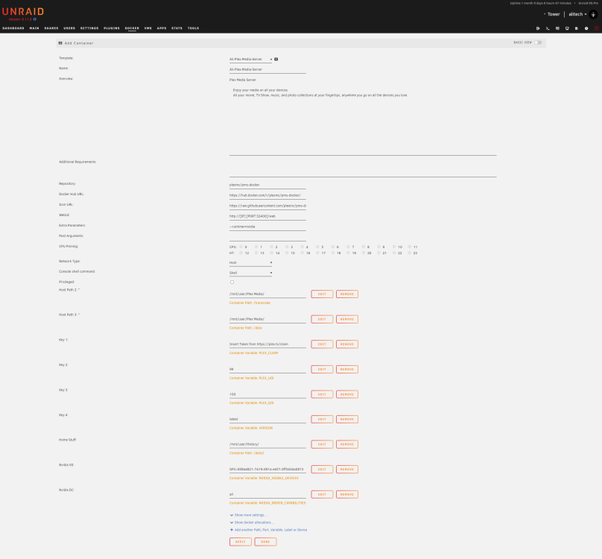Delete template icon beside Template dropdown
This screenshot has width=602, height=559.
(276, 59)
